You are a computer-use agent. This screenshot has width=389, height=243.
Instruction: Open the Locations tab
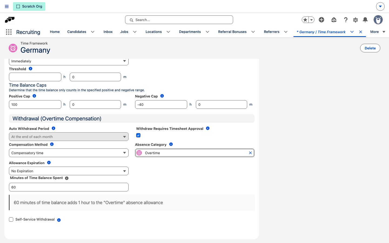154,32
